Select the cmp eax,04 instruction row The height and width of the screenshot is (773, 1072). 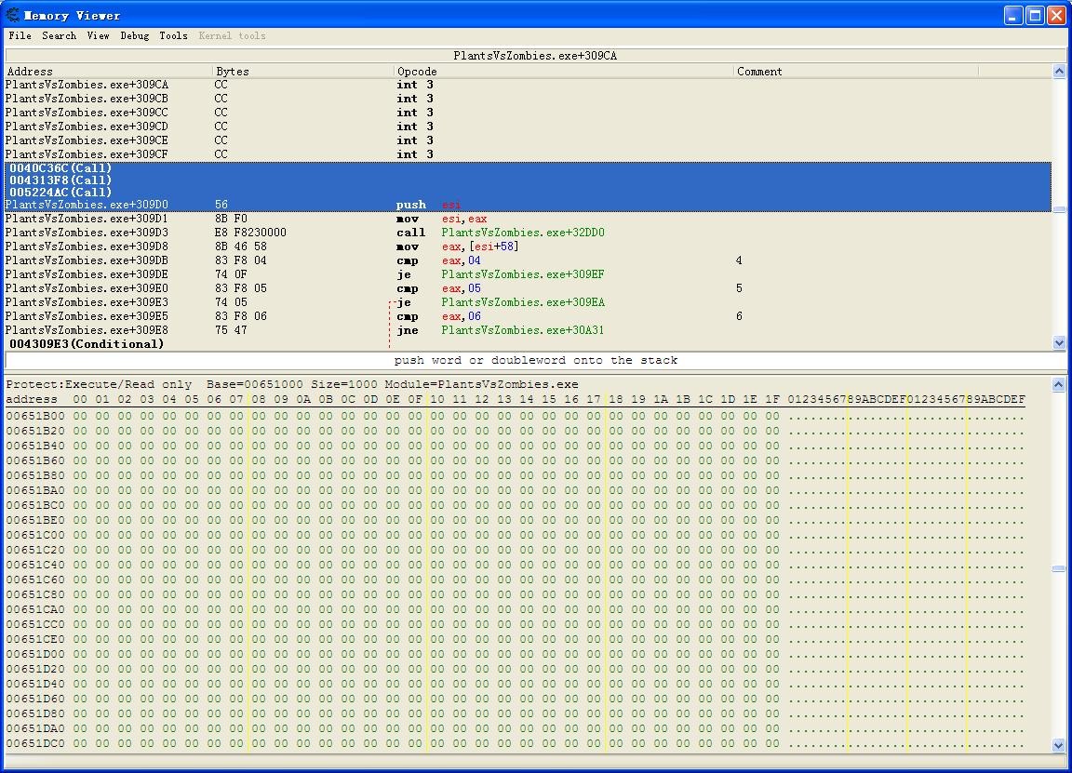pos(528,260)
